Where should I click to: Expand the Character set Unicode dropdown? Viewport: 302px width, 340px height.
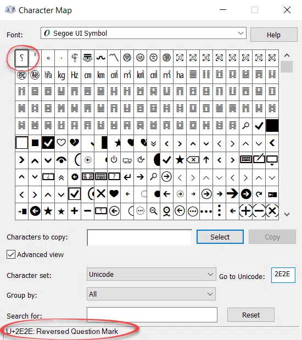coord(152,274)
